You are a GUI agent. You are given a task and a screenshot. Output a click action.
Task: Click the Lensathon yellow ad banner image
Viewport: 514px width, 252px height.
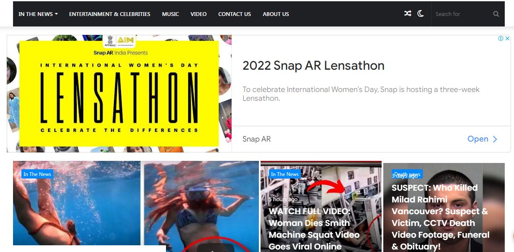click(119, 94)
